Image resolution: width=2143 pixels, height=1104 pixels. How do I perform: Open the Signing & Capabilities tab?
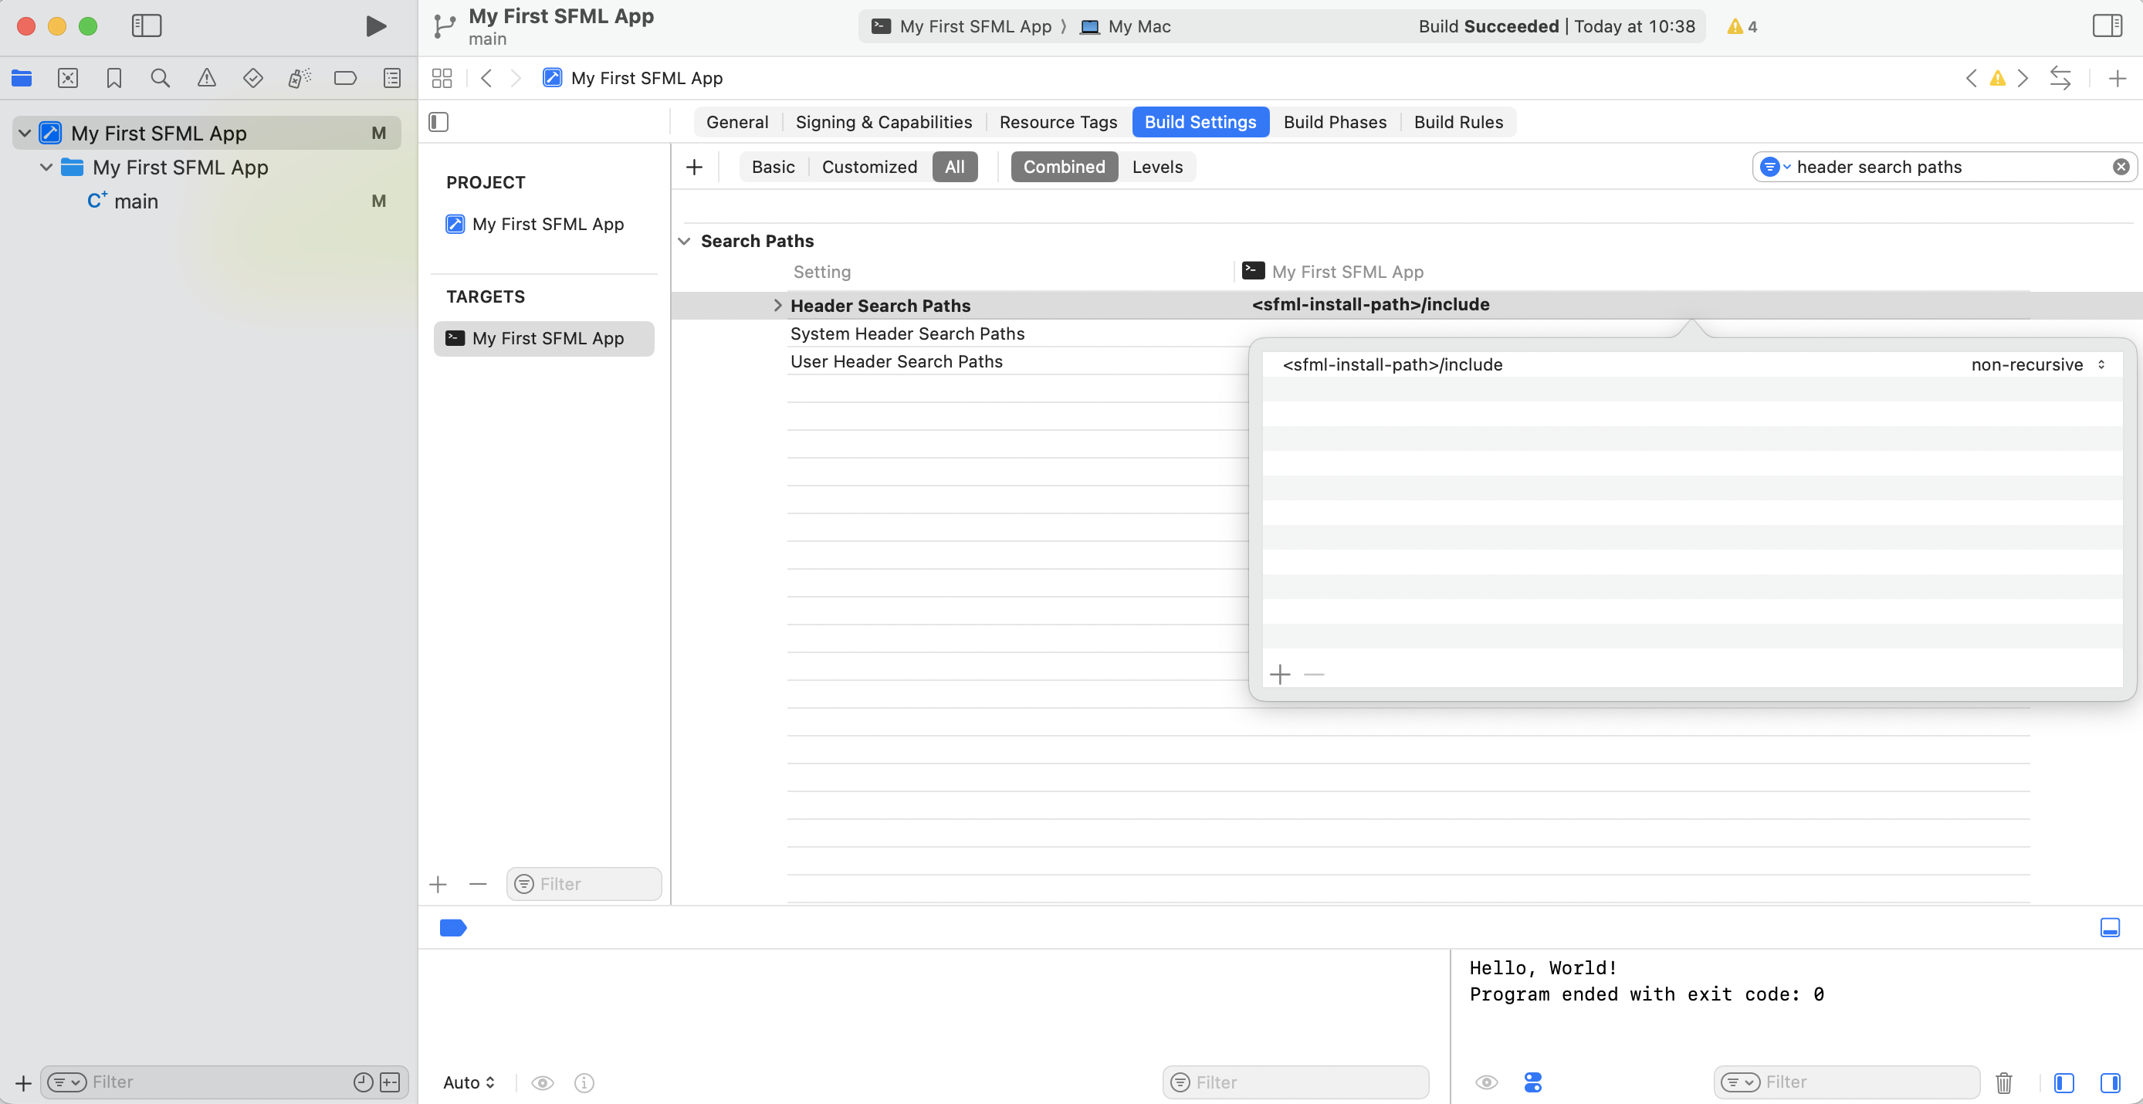pyautogui.click(x=885, y=121)
